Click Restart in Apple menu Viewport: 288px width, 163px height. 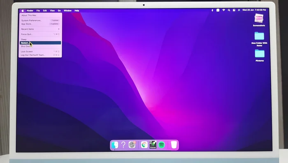pyautogui.click(x=40, y=43)
